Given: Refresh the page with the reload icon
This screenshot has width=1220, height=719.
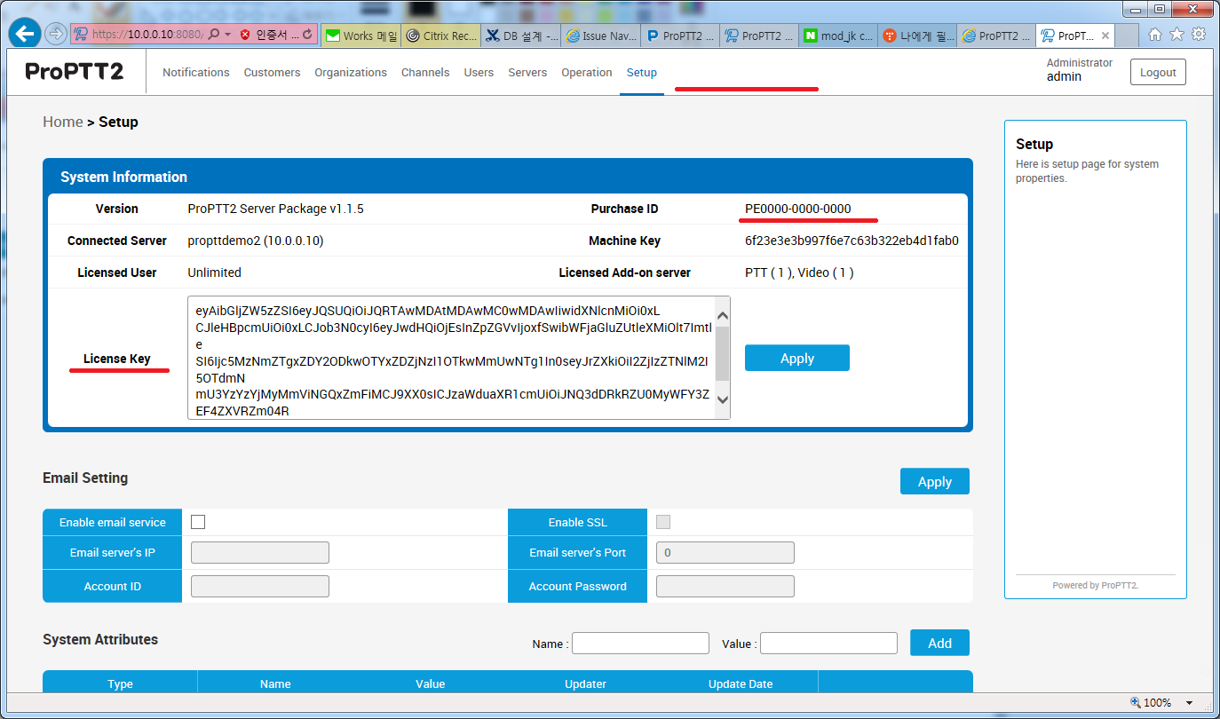Looking at the screenshot, I should click(x=307, y=35).
